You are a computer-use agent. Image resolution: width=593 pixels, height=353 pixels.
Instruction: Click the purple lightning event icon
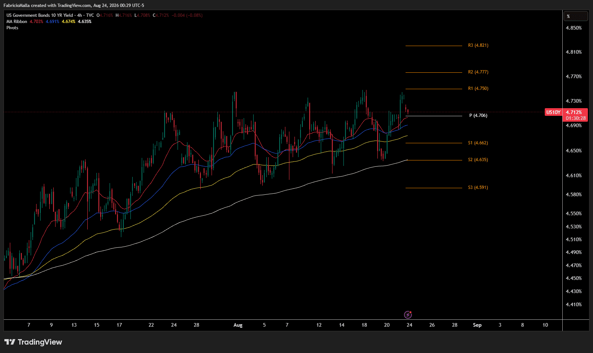tap(408, 315)
